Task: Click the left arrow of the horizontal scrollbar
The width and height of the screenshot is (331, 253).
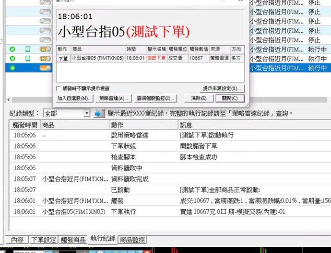Action: [x=9, y=100]
